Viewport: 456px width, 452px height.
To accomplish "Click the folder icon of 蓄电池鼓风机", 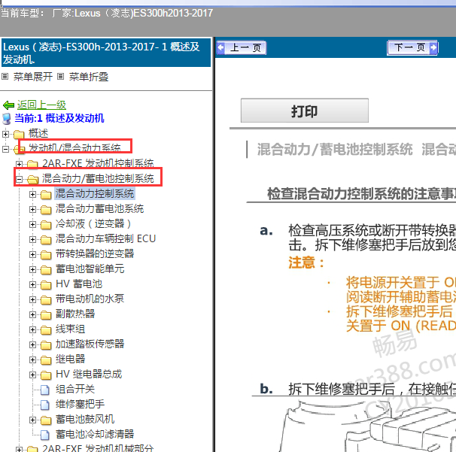I will click(46, 420).
